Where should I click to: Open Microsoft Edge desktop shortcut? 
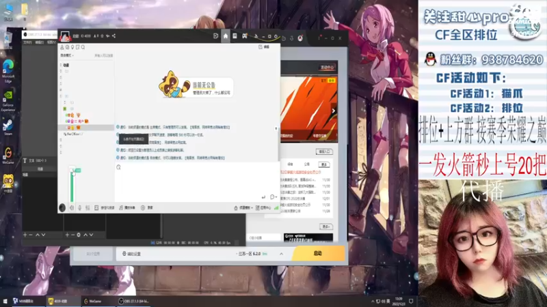(8, 71)
